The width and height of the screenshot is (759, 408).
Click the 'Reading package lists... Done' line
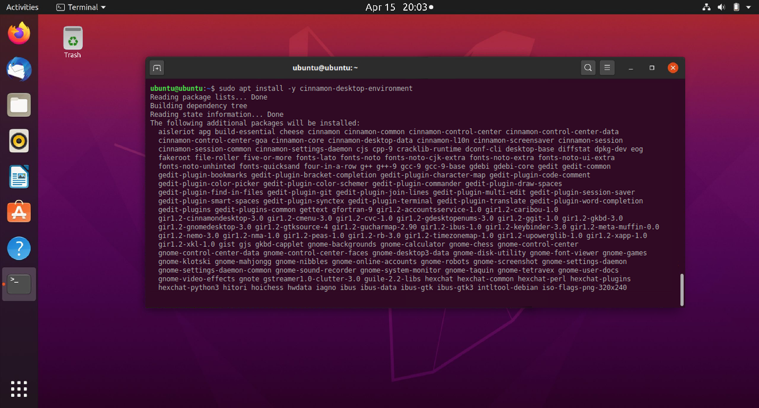(209, 97)
